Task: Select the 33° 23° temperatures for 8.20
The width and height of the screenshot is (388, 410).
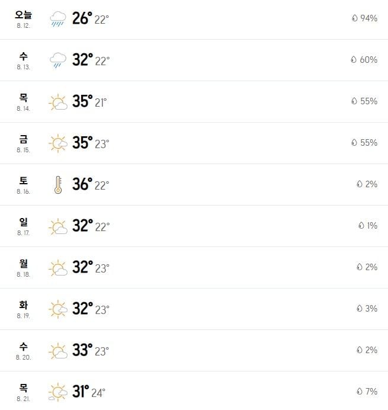Action: point(91,350)
